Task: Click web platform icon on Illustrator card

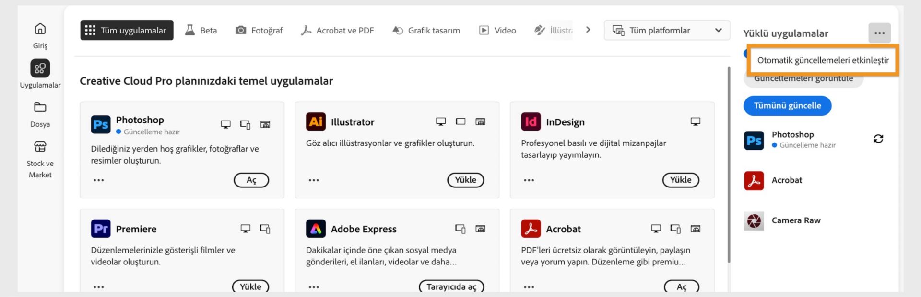Action: (480, 121)
